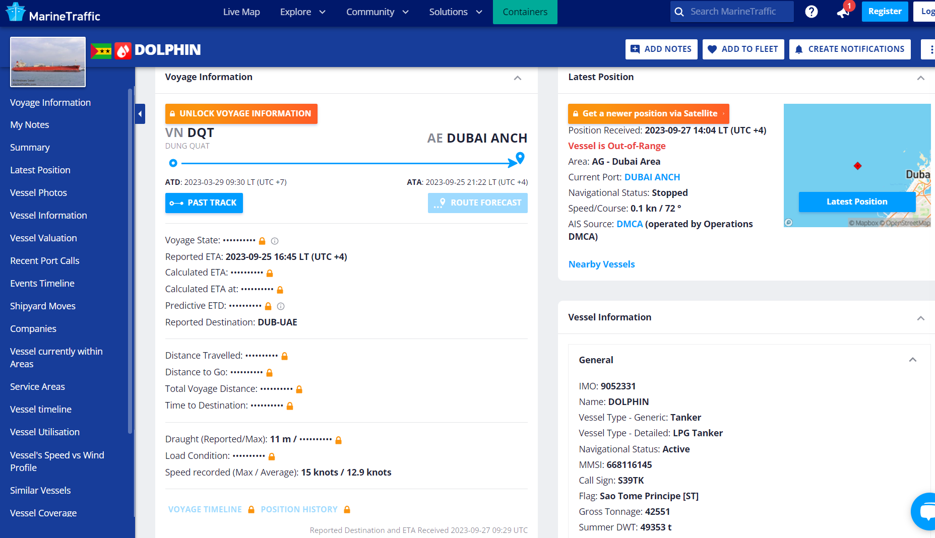The image size is (935, 538).
Task: Click ADD TO FLEET button
Action: tap(743, 49)
